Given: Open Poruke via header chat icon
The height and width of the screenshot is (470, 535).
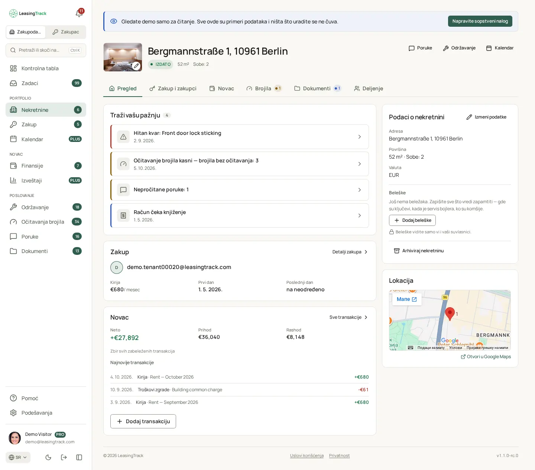Looking at the screenshot, I should [420, 48].
